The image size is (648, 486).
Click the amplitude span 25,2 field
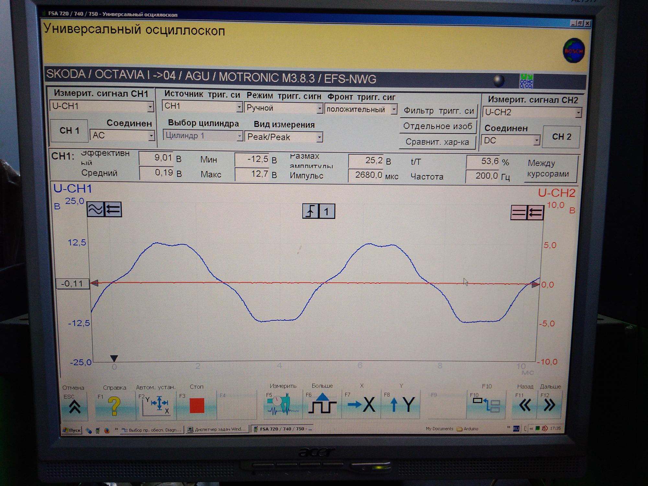(x=366, y=161)
